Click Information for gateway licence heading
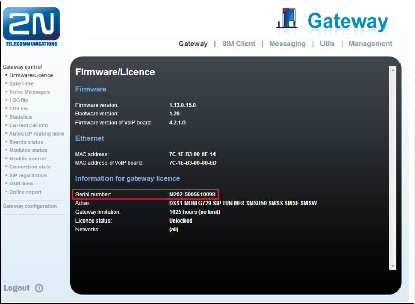The height and width of the screenshot is (304, 415). tap(127, 179)
